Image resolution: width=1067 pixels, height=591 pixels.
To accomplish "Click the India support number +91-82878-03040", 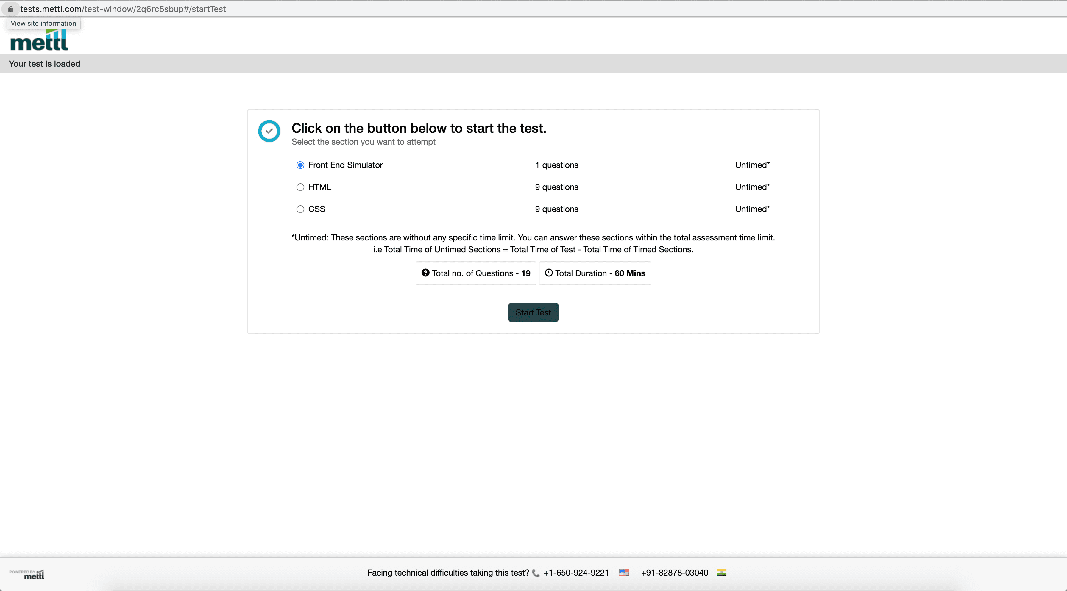I will (x=674, y=573).
